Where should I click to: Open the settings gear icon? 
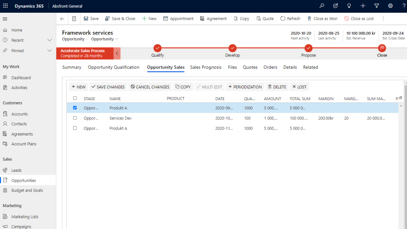390,6
